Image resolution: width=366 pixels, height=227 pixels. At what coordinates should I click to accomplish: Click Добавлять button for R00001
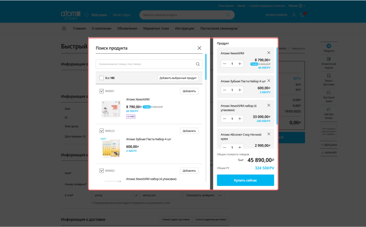tap(189, 91)
